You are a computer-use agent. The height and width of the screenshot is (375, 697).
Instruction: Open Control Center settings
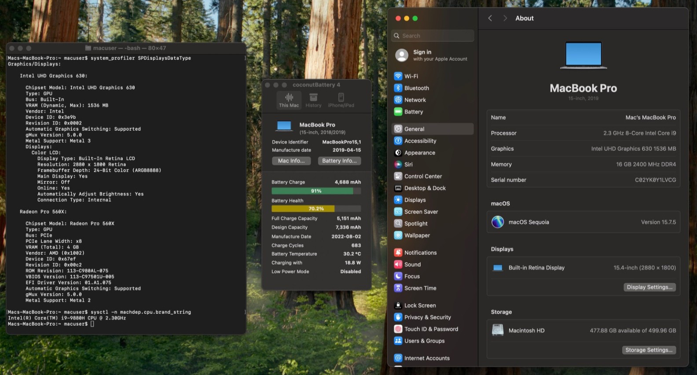tap(423, 176)
